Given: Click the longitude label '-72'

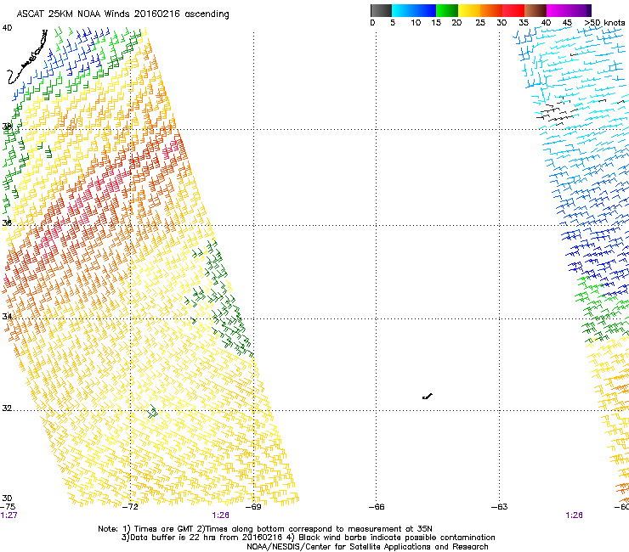Looking at the screenshot, I should [x=130, y=506].
